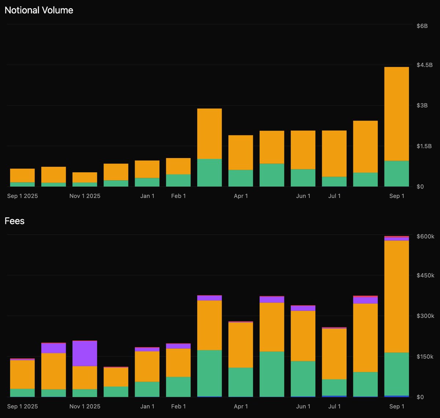Click large purple segment of Nov 1 2025 Fees bar
This screenshot has height=418, width=440.
tap(85, 354)
